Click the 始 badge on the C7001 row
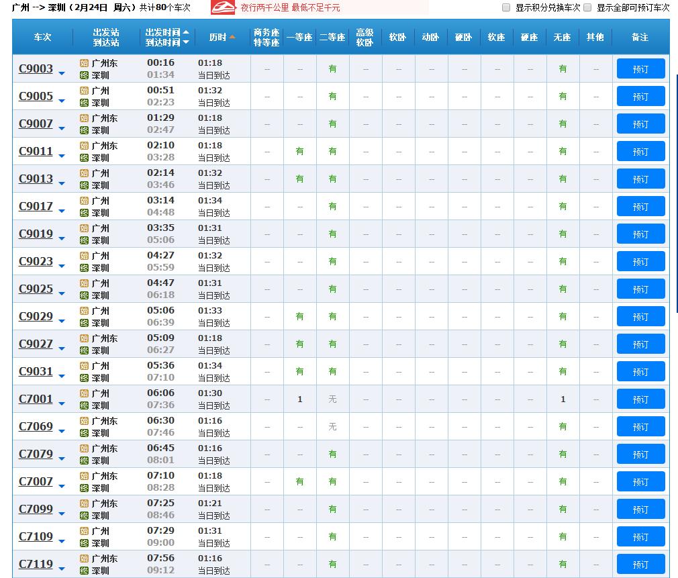The image size is (678, 578). pos(85,393)
